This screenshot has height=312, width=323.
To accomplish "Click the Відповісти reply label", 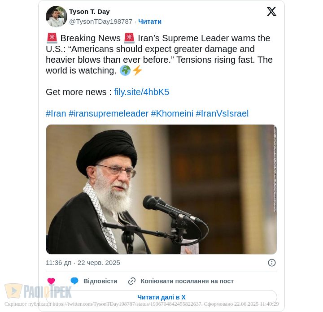I will [x=100, y=281].
